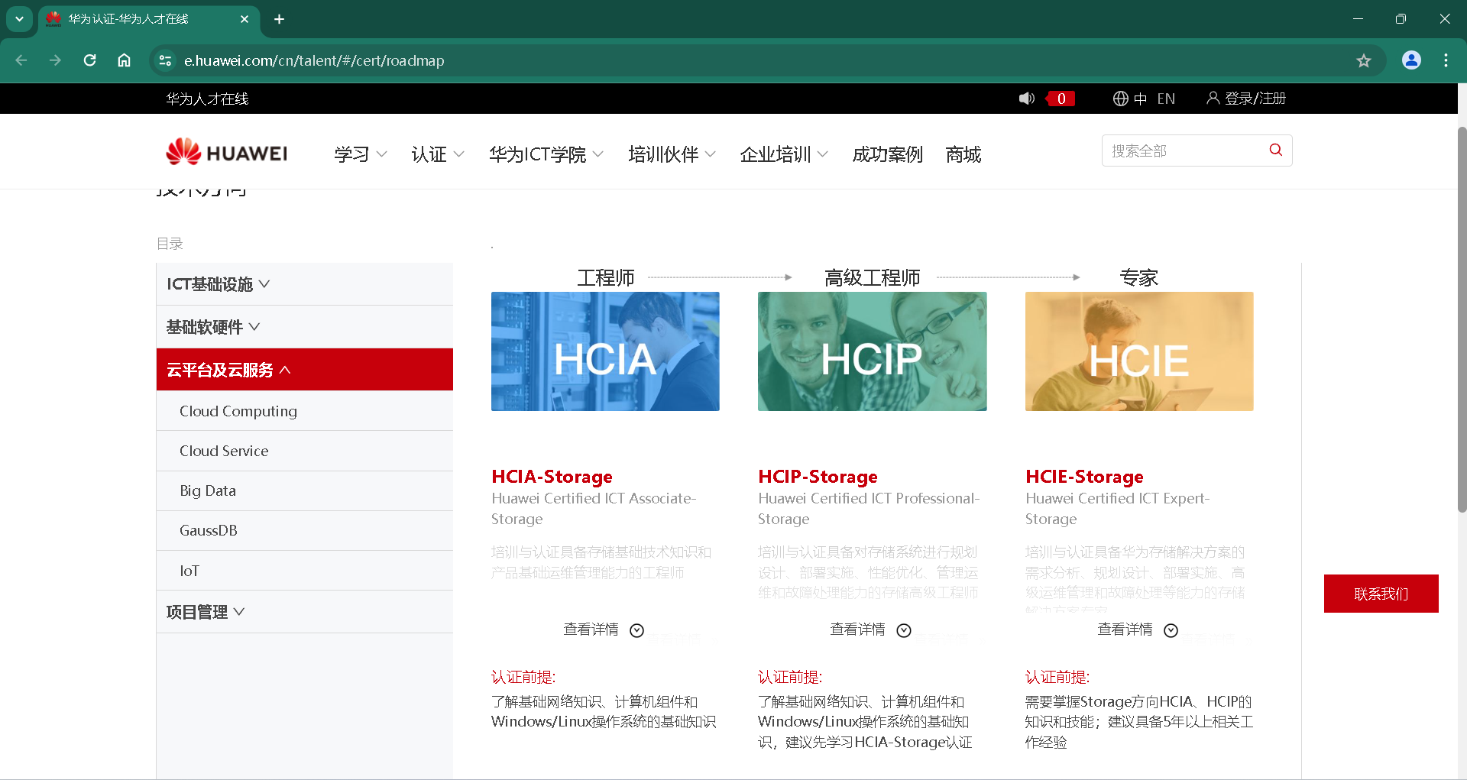
Task: Click the globe language icon
Action: 1120,99
